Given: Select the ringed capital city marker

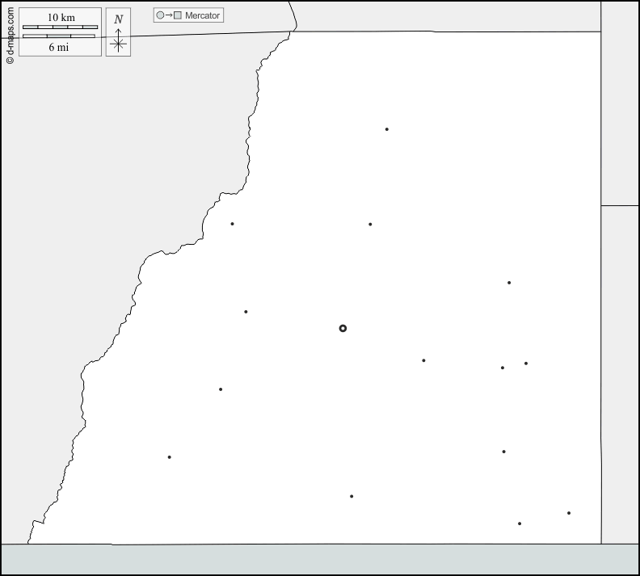Looking at the screenshot, I should click(343, 328).
